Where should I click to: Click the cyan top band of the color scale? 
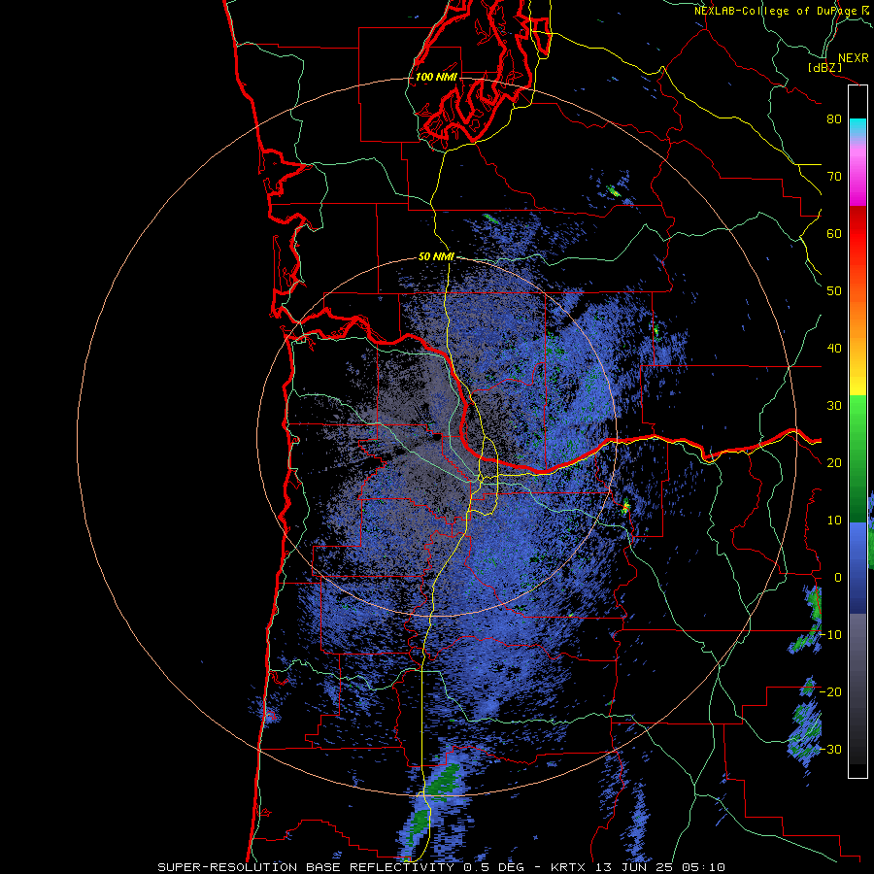[x=857, y=125]
